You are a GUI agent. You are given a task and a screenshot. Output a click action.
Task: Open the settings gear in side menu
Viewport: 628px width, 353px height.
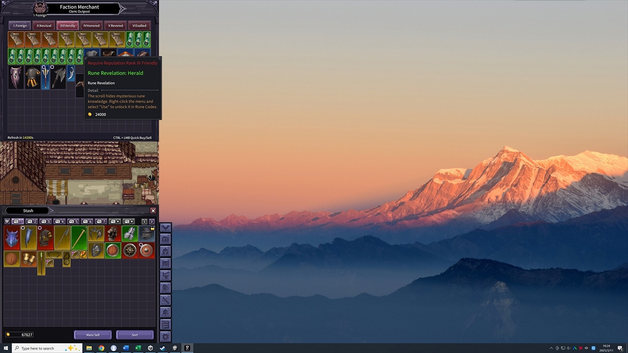[x=165, y=337]
